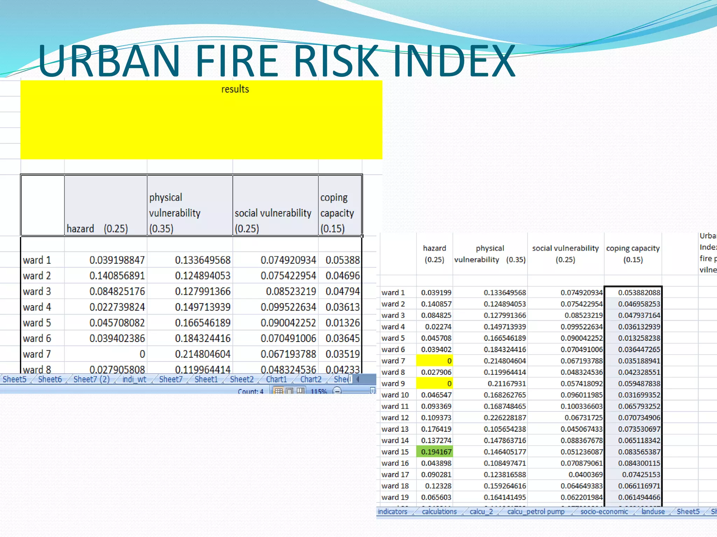Select left table 'social vulnerability (0.25)' header
This screenshot has width=717, height=537.
point(276,205)
